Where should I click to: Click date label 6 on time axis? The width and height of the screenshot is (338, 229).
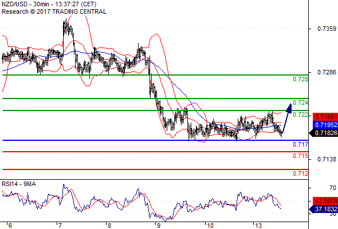pyautogui.click(x=10, y=226)
